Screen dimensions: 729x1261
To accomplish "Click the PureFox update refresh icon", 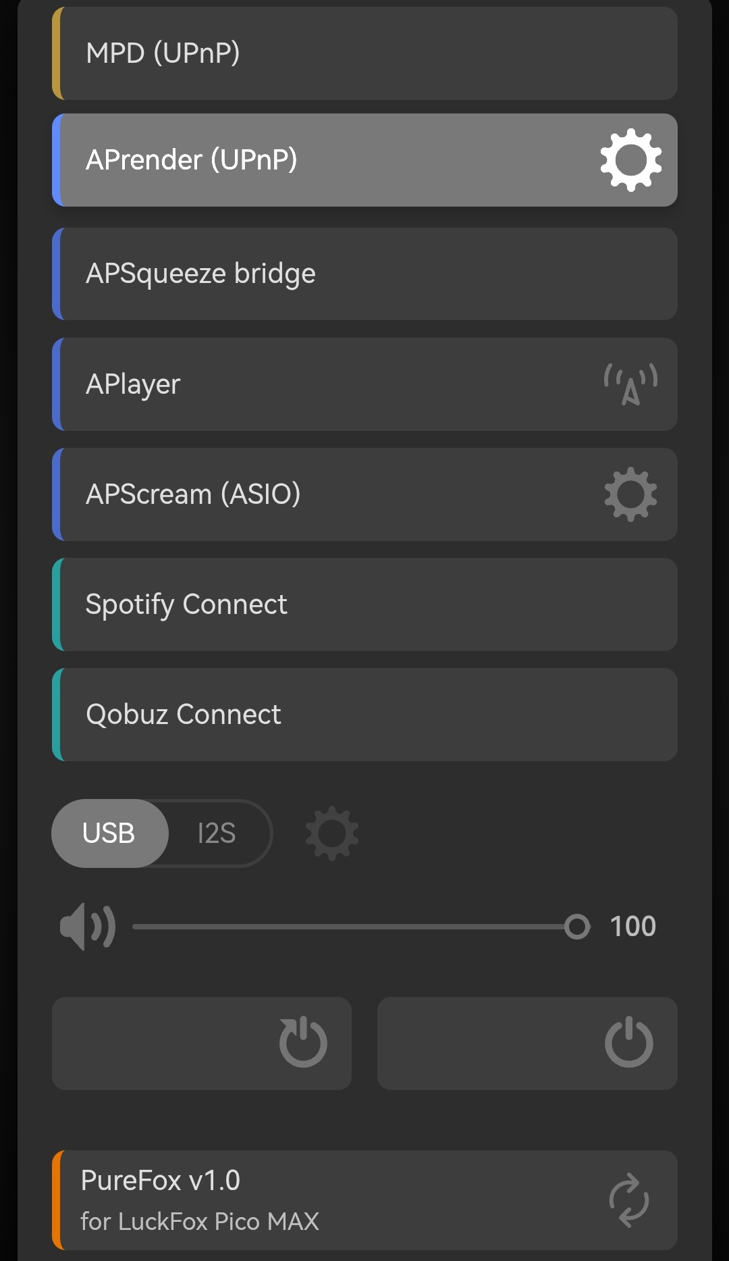I will 628,1200.
